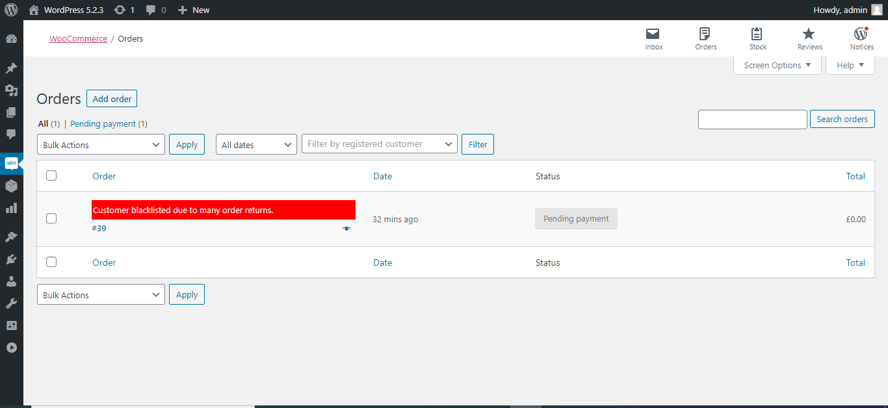Show All orders view
Viewport: 888px width, 408px height.
tap(43, 123)
